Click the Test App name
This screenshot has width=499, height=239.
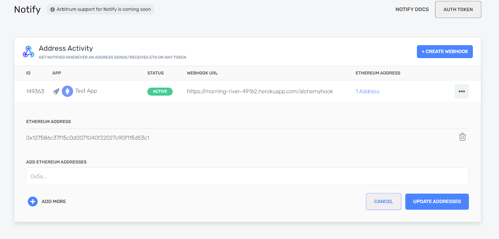tap(86, 91)
